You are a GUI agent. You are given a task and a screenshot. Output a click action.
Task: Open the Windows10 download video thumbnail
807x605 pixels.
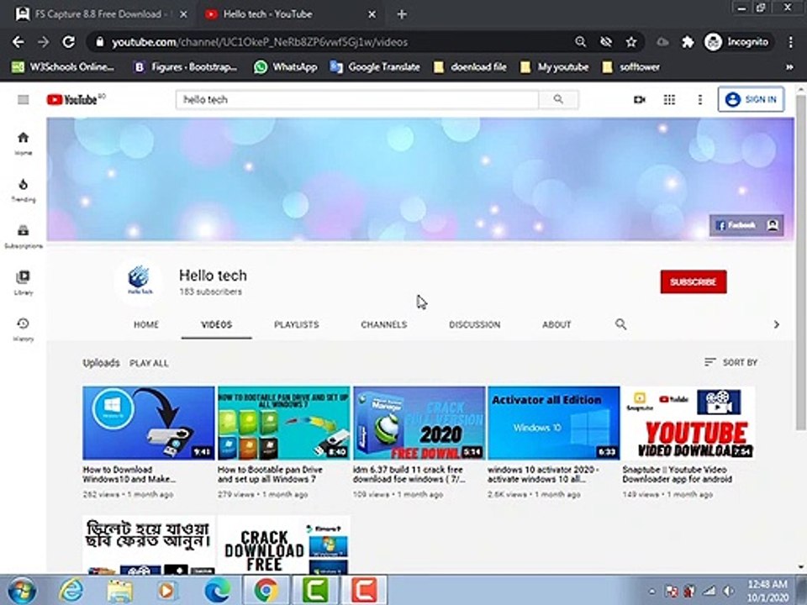click(x=148, y=423)
